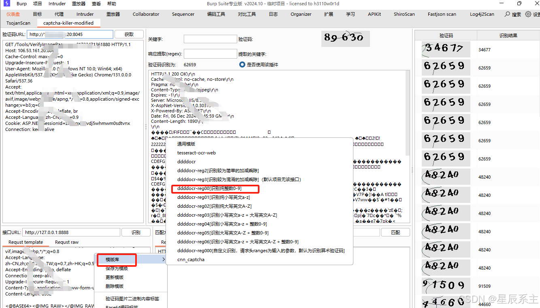Switch to the APIKit tab
This screenshot has width=540, height=308.
coord(374,14)
